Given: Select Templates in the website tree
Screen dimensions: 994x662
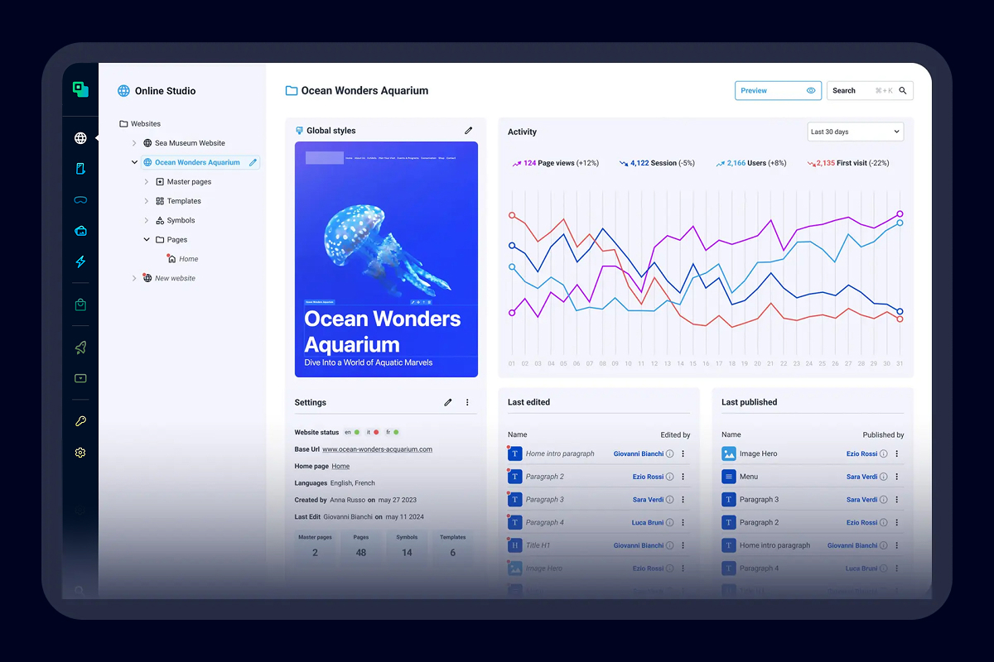Looking at the screenshot, I should tap(184, 201).
